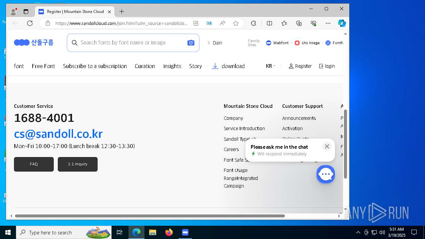Open the Insights menu

pos(172,66)
